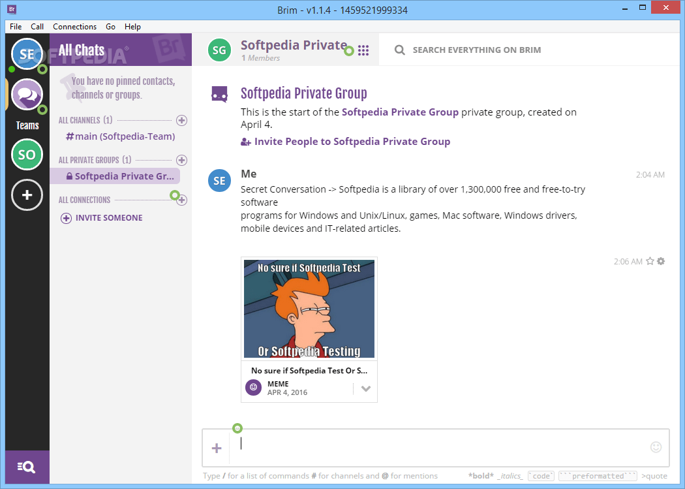
Task: Add a new channel via the plus icon
Action: (x=182, y=120)
